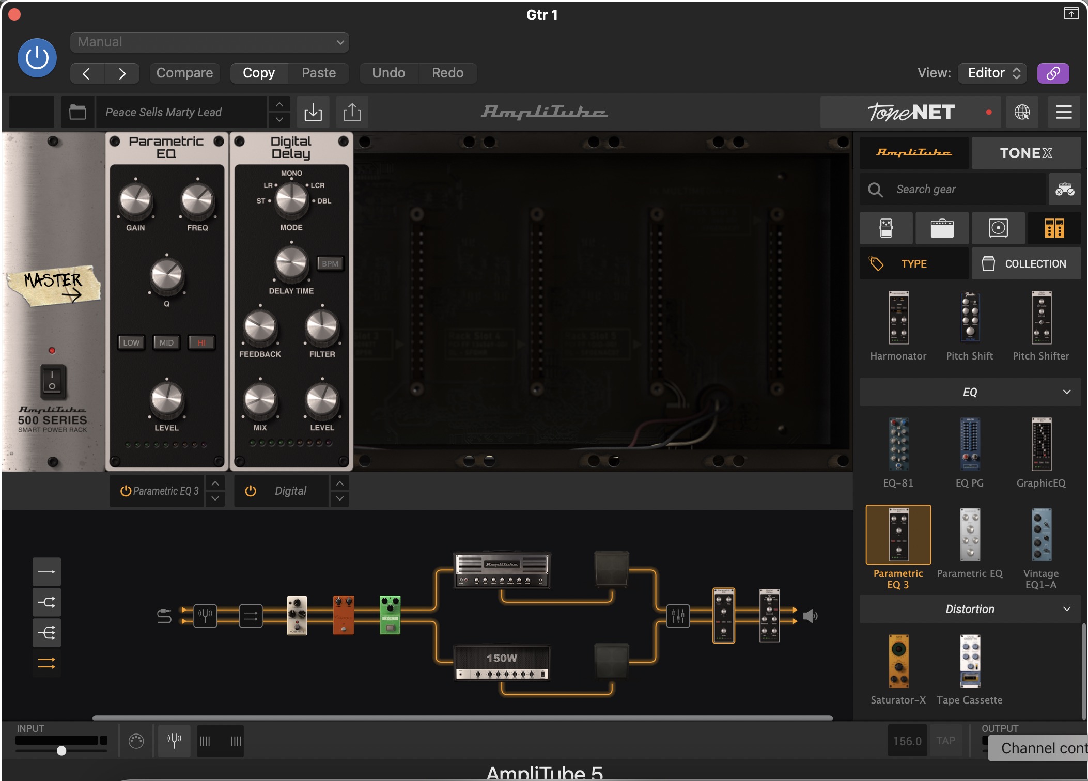Click the output speaker icon in chain
1088x781 pixels.
pyautogui.click(x=810, y=616)
